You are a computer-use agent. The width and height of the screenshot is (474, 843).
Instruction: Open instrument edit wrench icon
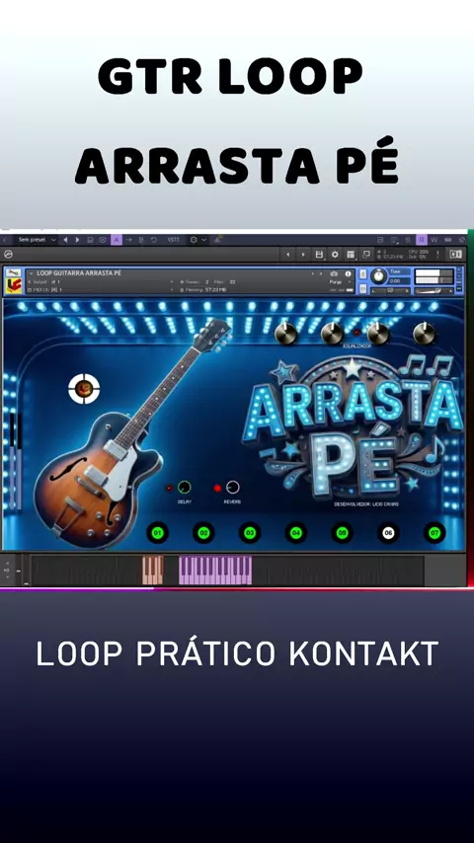14,273
